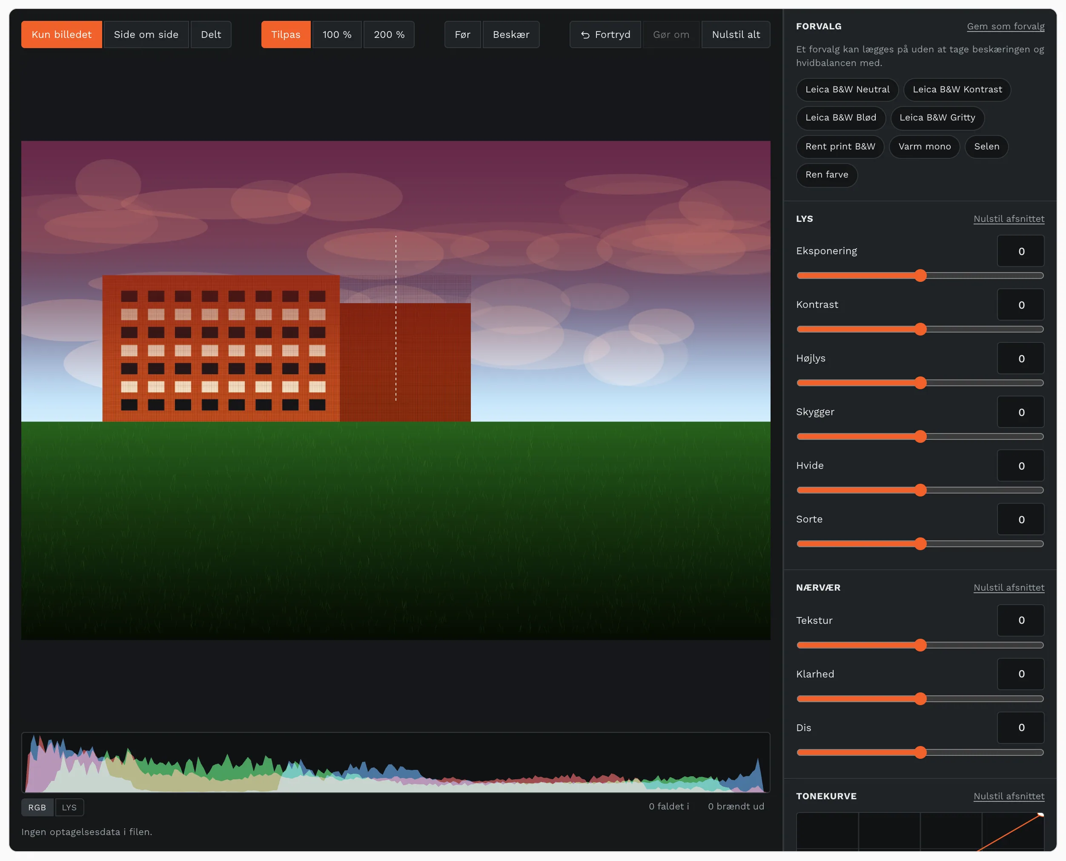Set zoom to 200 %
The image size is (1066, 861).
point(389,34)
